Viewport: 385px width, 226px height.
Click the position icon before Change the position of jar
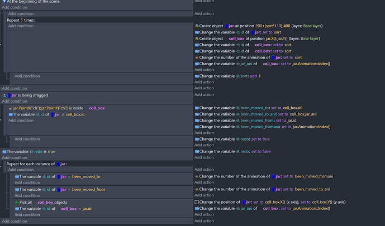click(197, 202)
